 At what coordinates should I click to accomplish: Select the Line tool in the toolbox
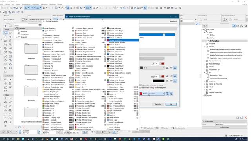tap(5, 114)
